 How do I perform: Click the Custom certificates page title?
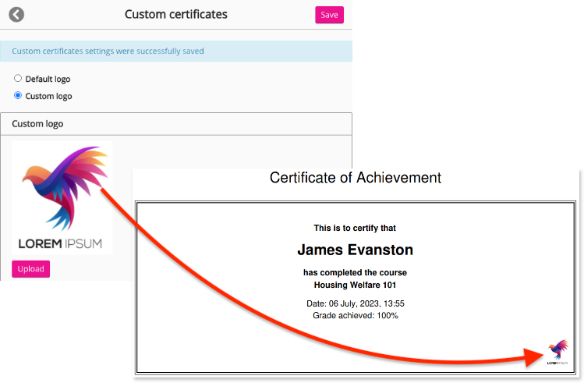point(175,15)
